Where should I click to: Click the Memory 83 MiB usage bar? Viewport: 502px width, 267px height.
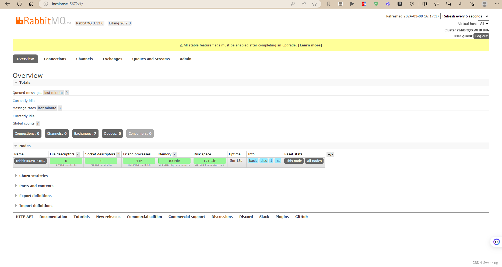pos(174,161)
